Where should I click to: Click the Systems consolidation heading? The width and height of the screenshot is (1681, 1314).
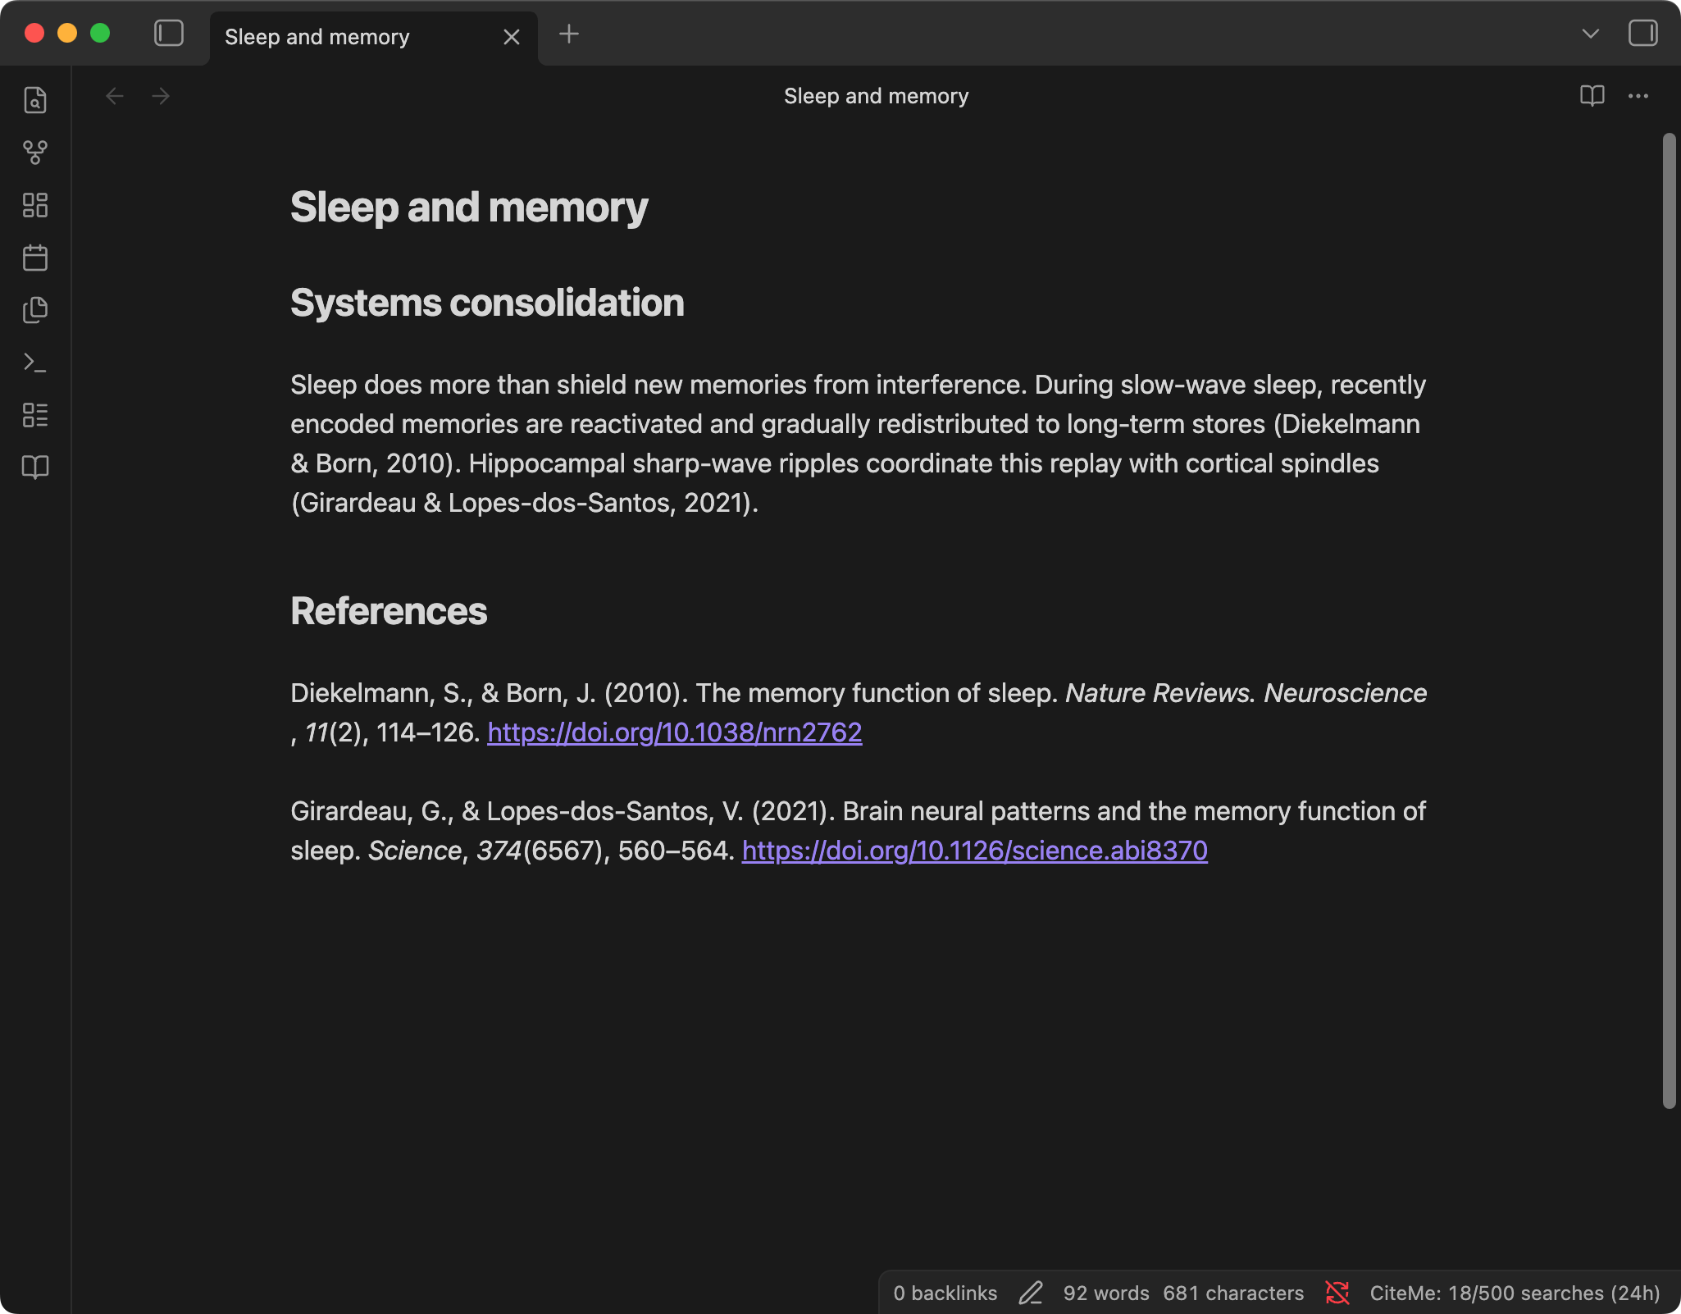click(487, 303)
